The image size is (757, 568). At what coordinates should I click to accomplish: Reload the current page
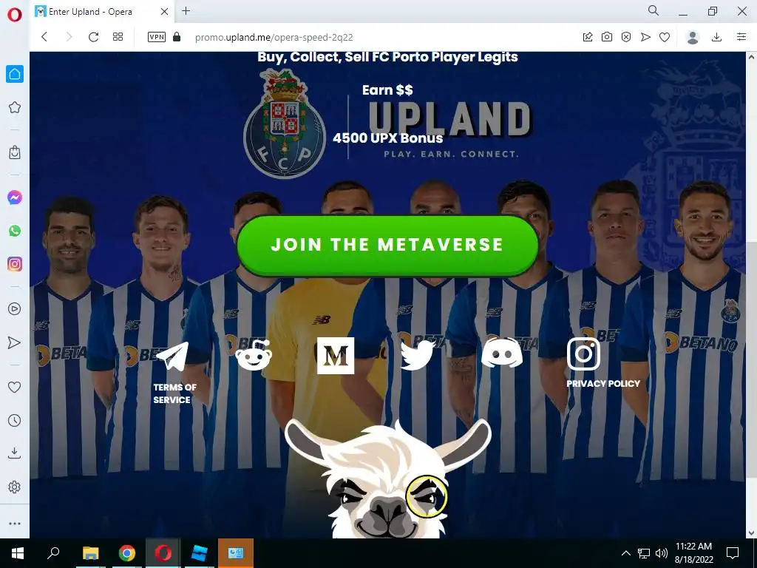click(93, 37)
